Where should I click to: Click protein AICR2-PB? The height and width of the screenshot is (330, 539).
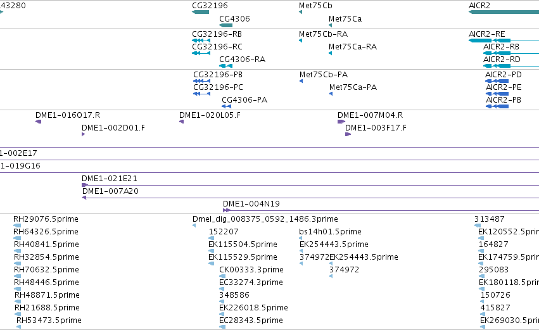point(504,100)
